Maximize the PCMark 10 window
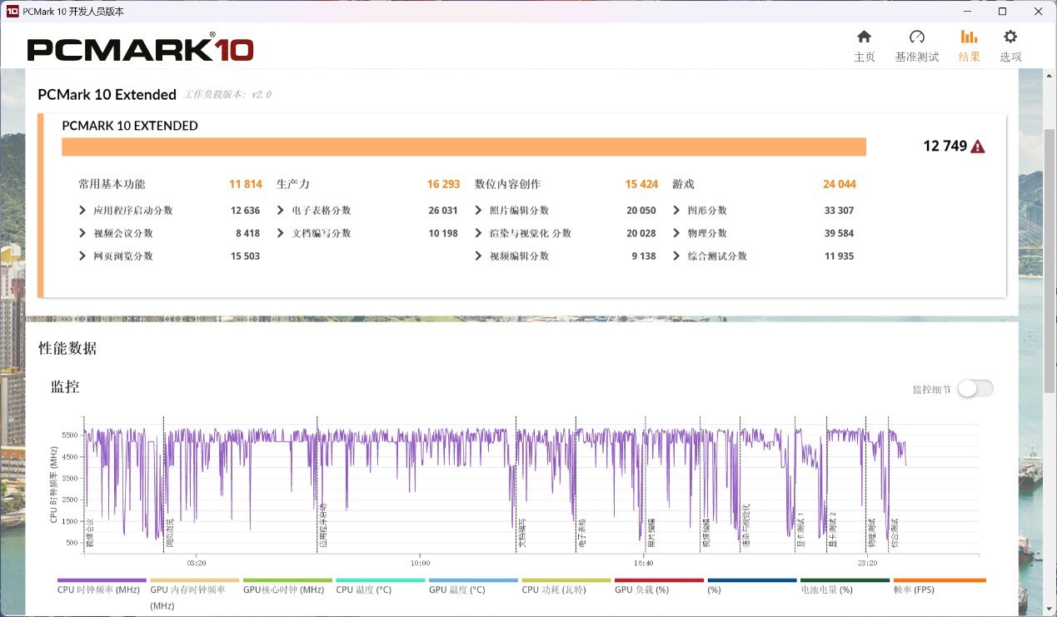This screenshot has height=617, width=1057. (1002, 12)
